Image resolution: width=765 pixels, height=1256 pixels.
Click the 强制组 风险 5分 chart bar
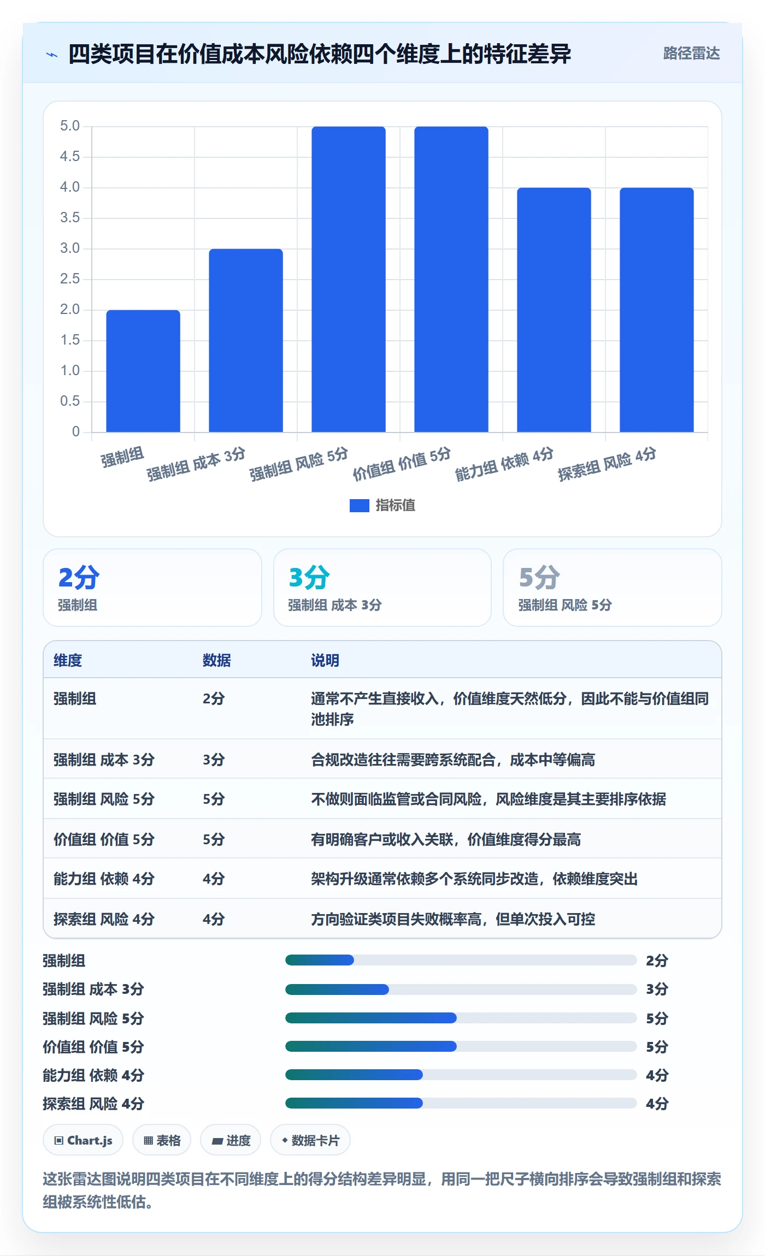point(349,280)
